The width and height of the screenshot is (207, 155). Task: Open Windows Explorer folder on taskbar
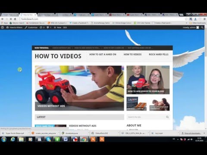pyautogui.click(x=21, y=139)
